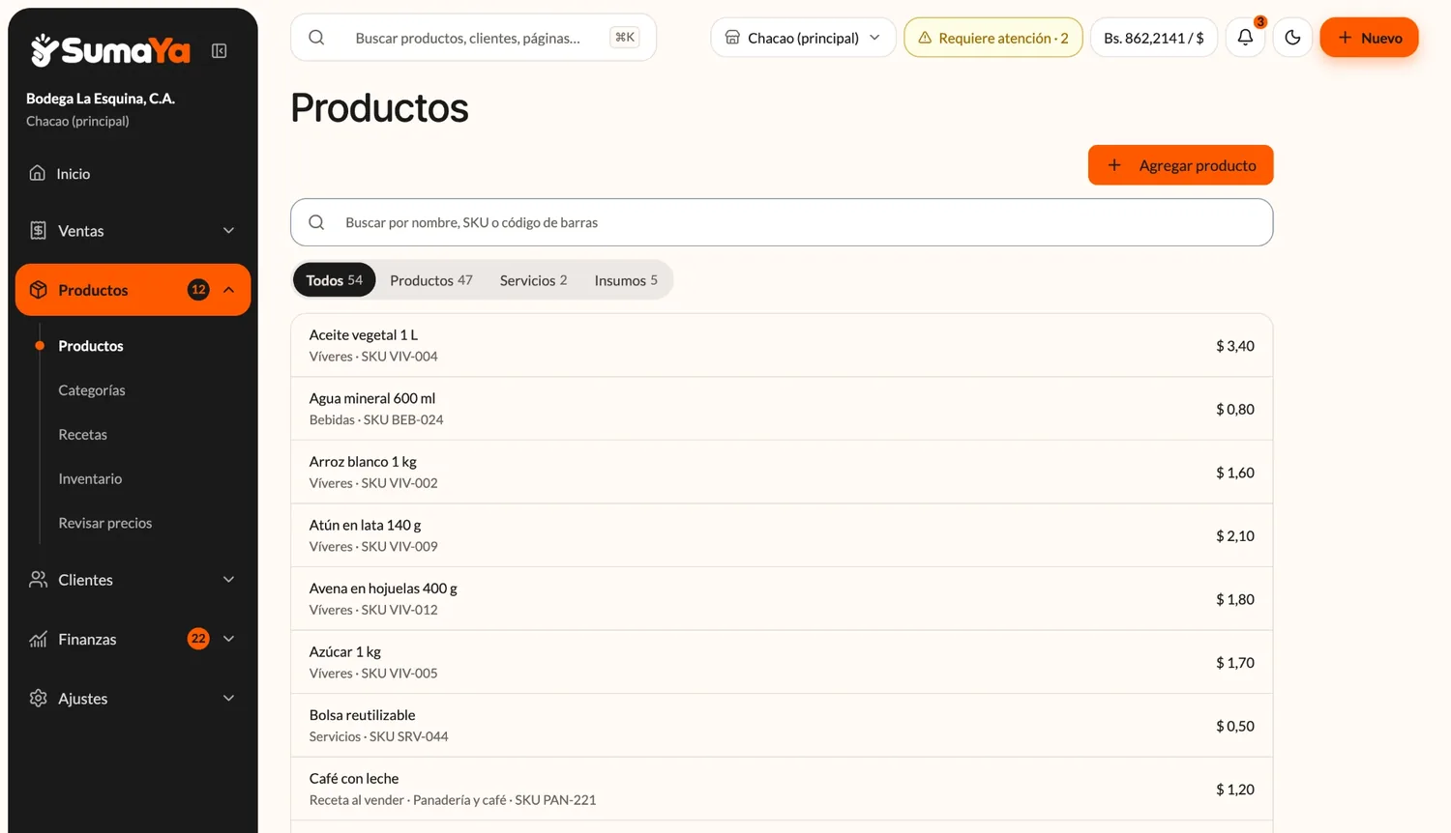The image size is (1451, 833).
Task: Open the Agua mineral 600 ml product row
Action: 782,409
